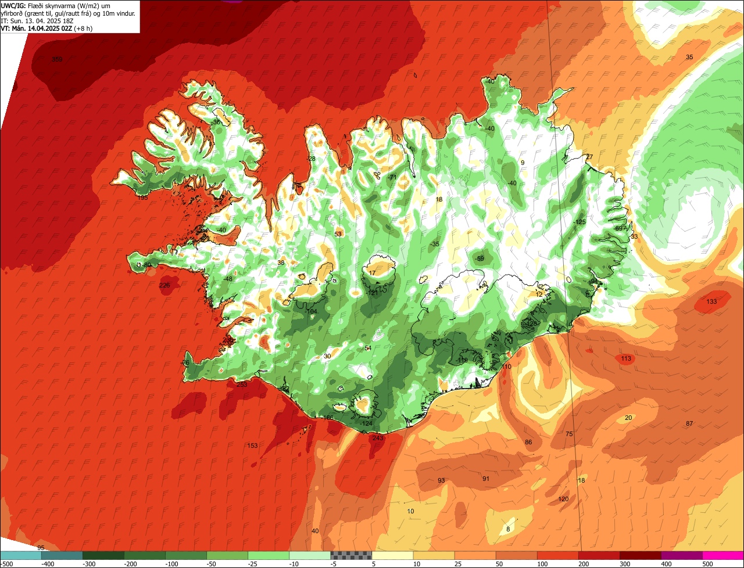Image resolution: width=744 pixels, height=568 pixels.
Task: Click the map value -125
Action: pyautogui.click(x=580, y=222)
